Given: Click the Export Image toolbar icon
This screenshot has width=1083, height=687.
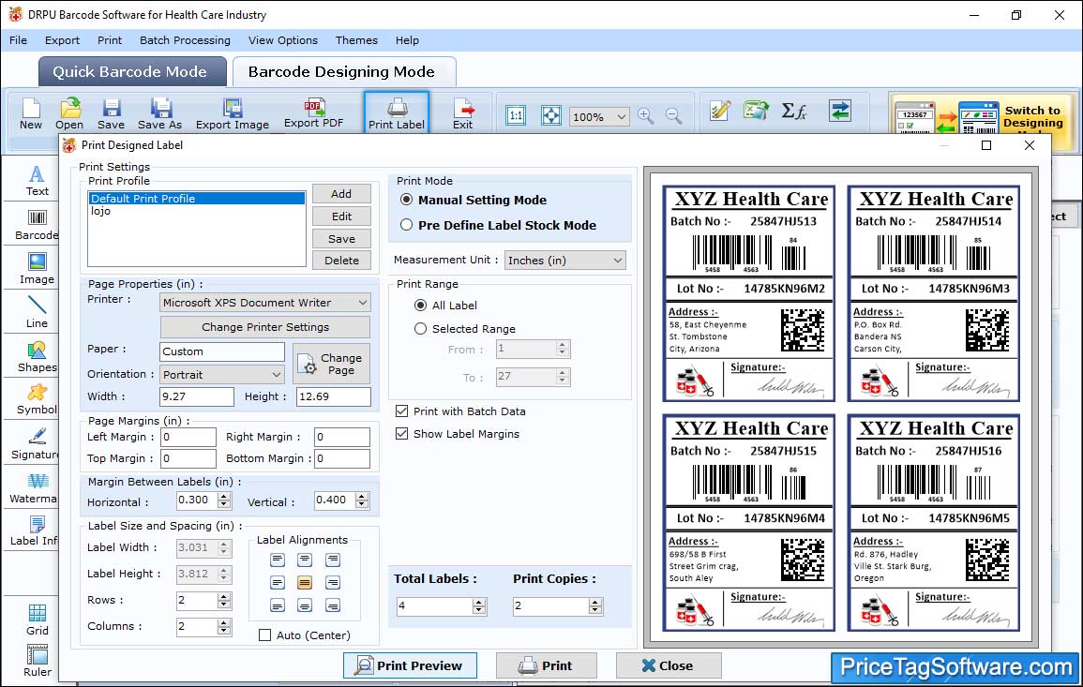Looking at the screenshot, I should click(233, 113).
